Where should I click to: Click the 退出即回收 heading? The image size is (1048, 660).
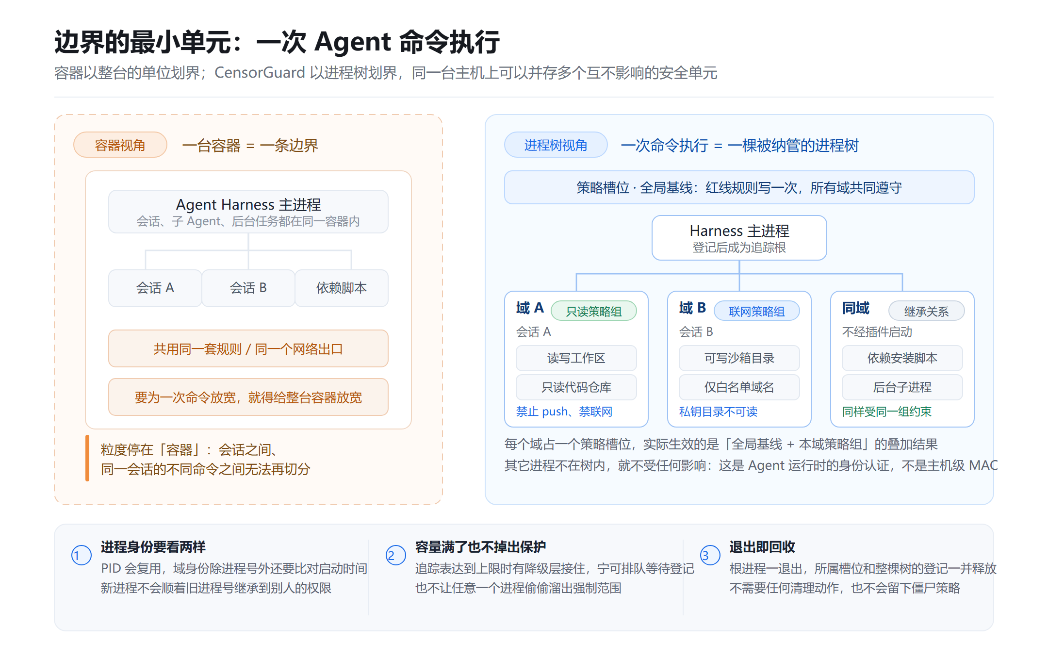[x=762, y=547]
